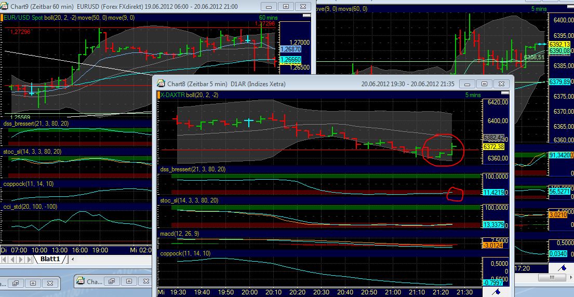Click the orange marker before EUR/USD Spot
This screenshot has height=297, width=574.
(2, 18)
